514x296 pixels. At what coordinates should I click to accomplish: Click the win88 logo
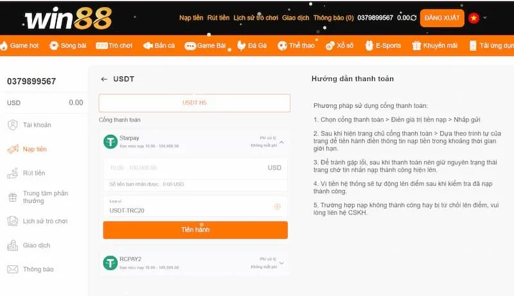pyautogui.click(x=67, y=18)
